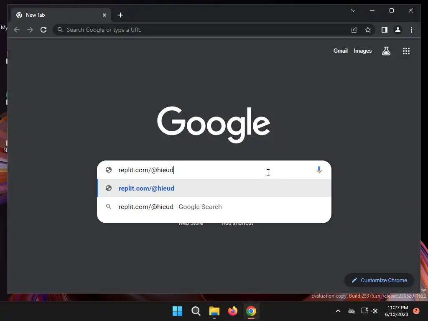Click the globe icon in the search box
428x321 pixels.
pyautogui.click(x=109, y=170)
